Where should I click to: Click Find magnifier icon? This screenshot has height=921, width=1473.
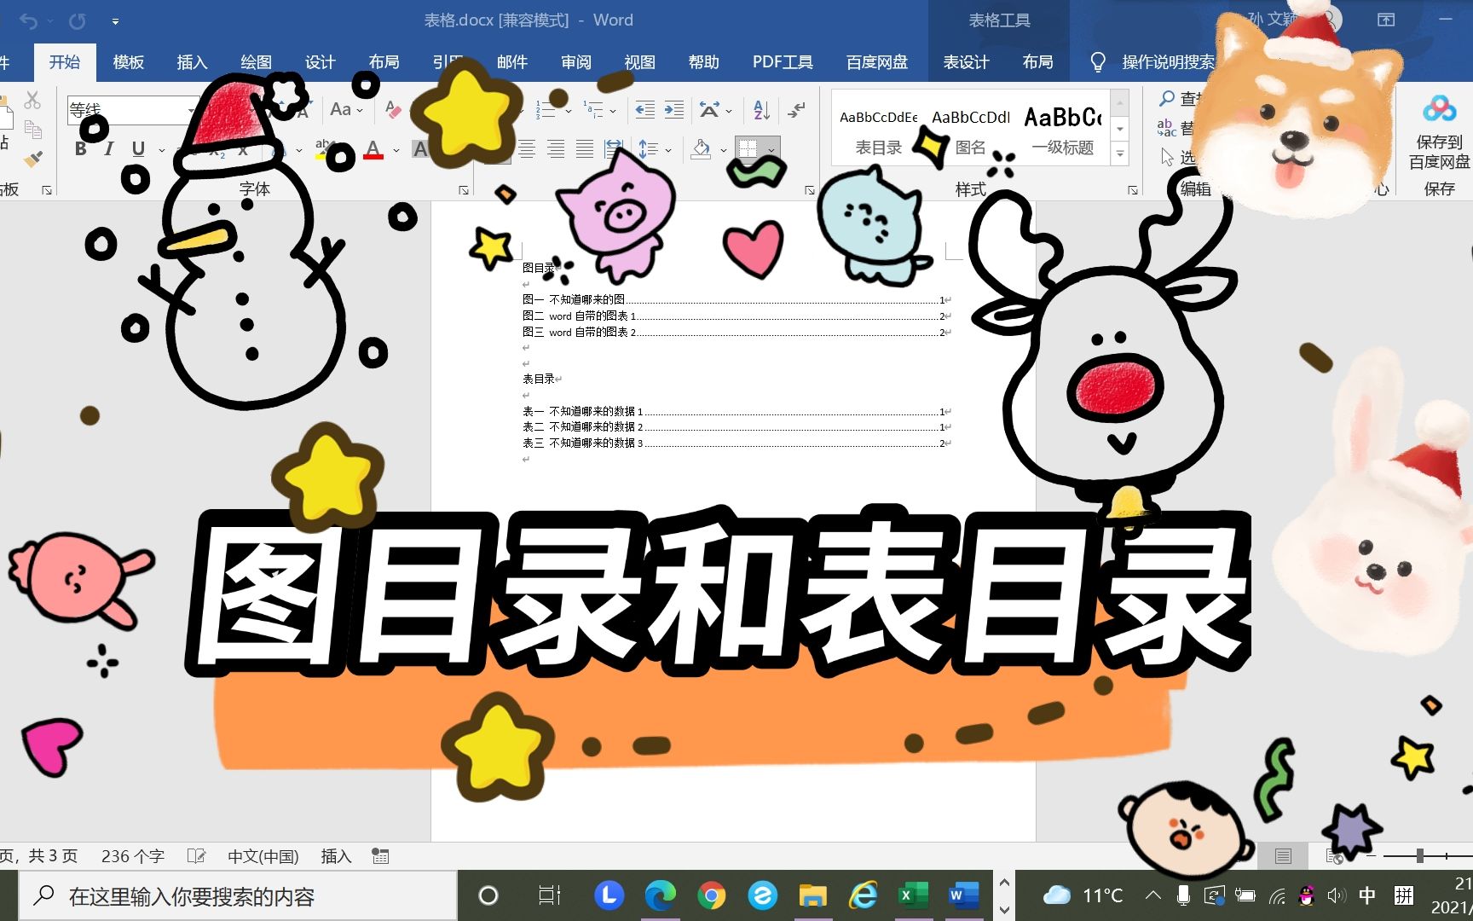(x=1167, y=99)
